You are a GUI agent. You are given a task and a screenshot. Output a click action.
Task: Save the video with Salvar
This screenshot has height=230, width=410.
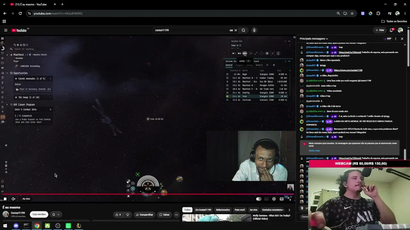[x=164, y=215]
